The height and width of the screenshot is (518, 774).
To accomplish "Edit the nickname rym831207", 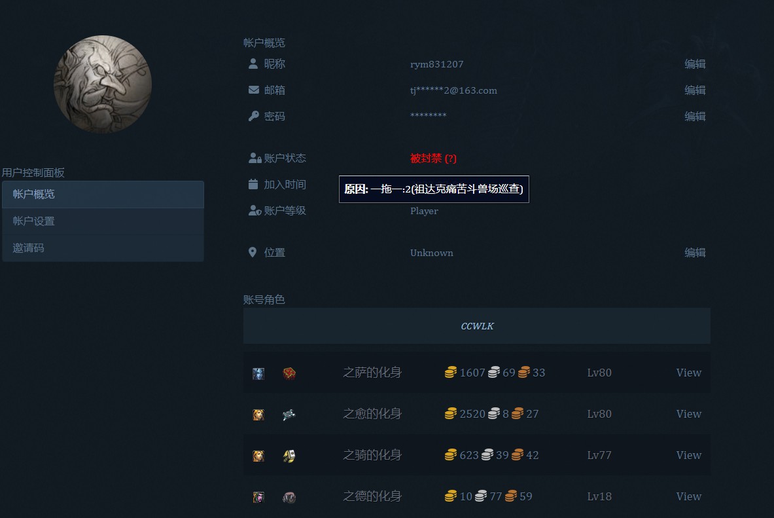I will point(695,64).
